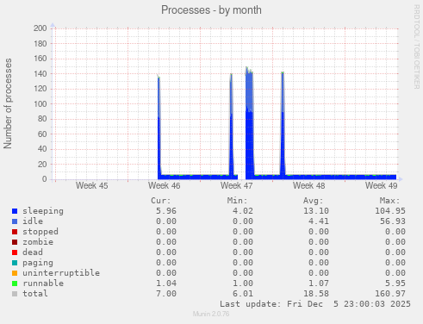Click the 140 y-axis value
Image resolution: width=423 pixels, height=324 pixels.
40,74
